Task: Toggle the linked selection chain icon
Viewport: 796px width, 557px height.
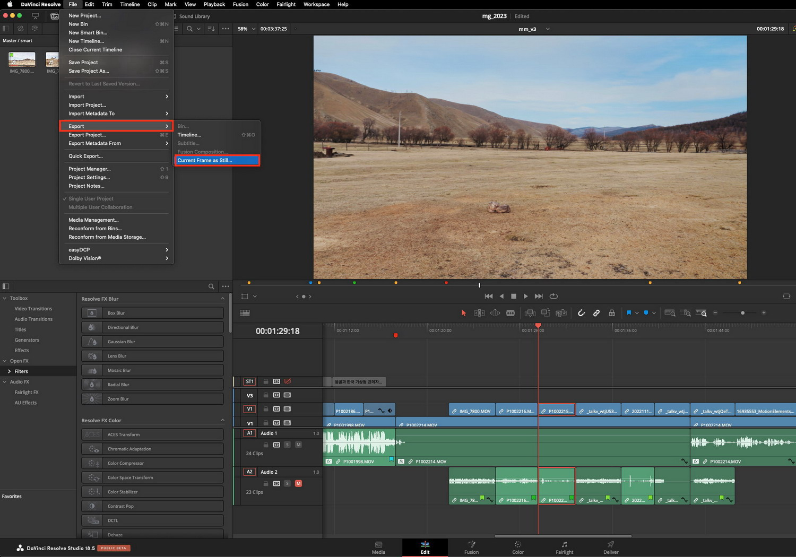Action: (596, 313)
